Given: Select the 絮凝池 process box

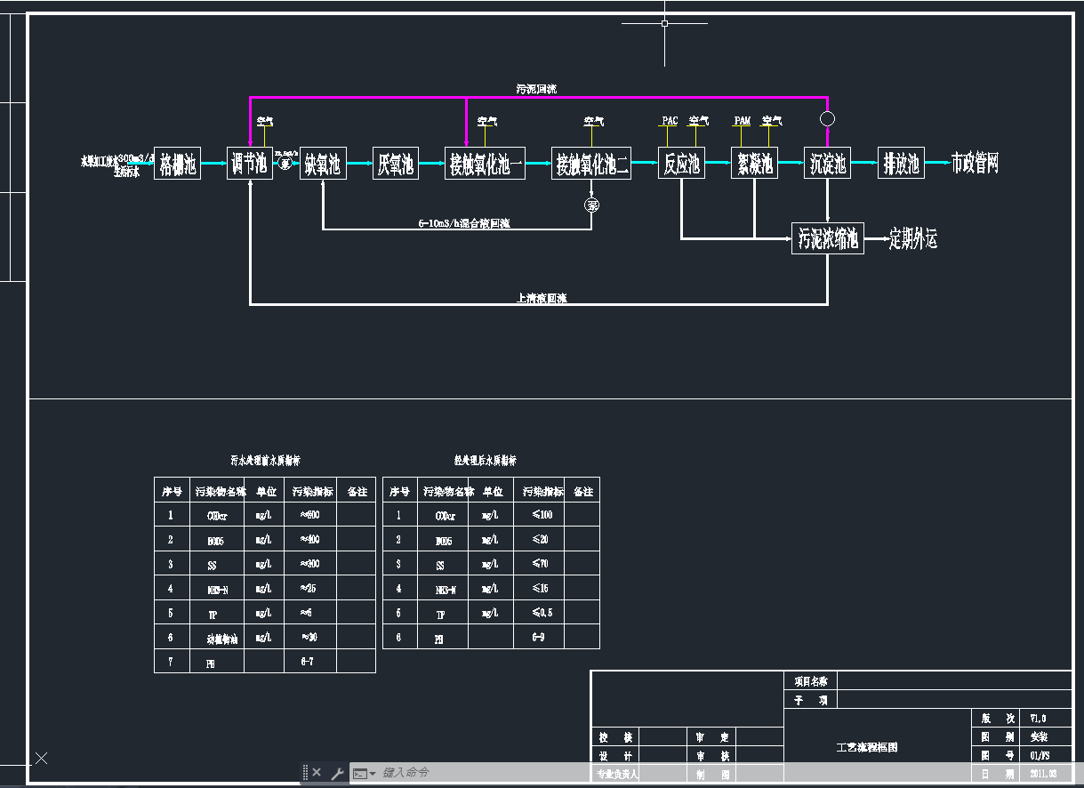Looking at the screenshot, I should [755, 163].
